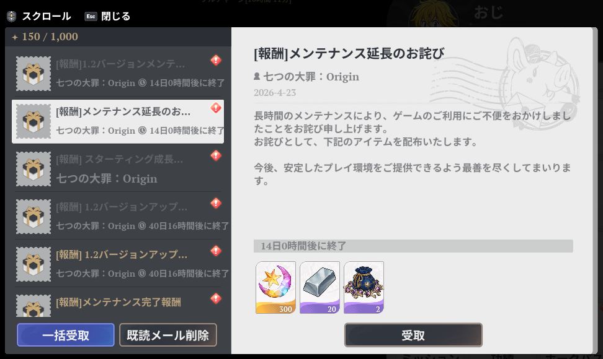Open the [報酬]1.2バージョンメンテ mail
Screen dimensions: 603x359
point(118,74)
